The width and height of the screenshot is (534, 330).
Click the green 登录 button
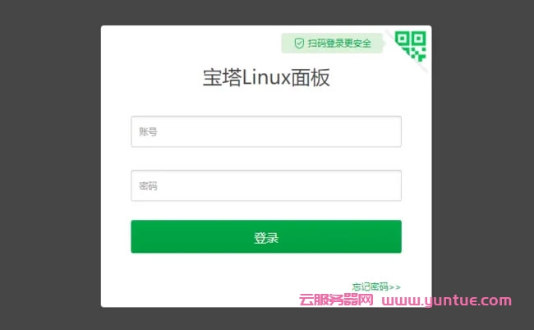[266, 236]
